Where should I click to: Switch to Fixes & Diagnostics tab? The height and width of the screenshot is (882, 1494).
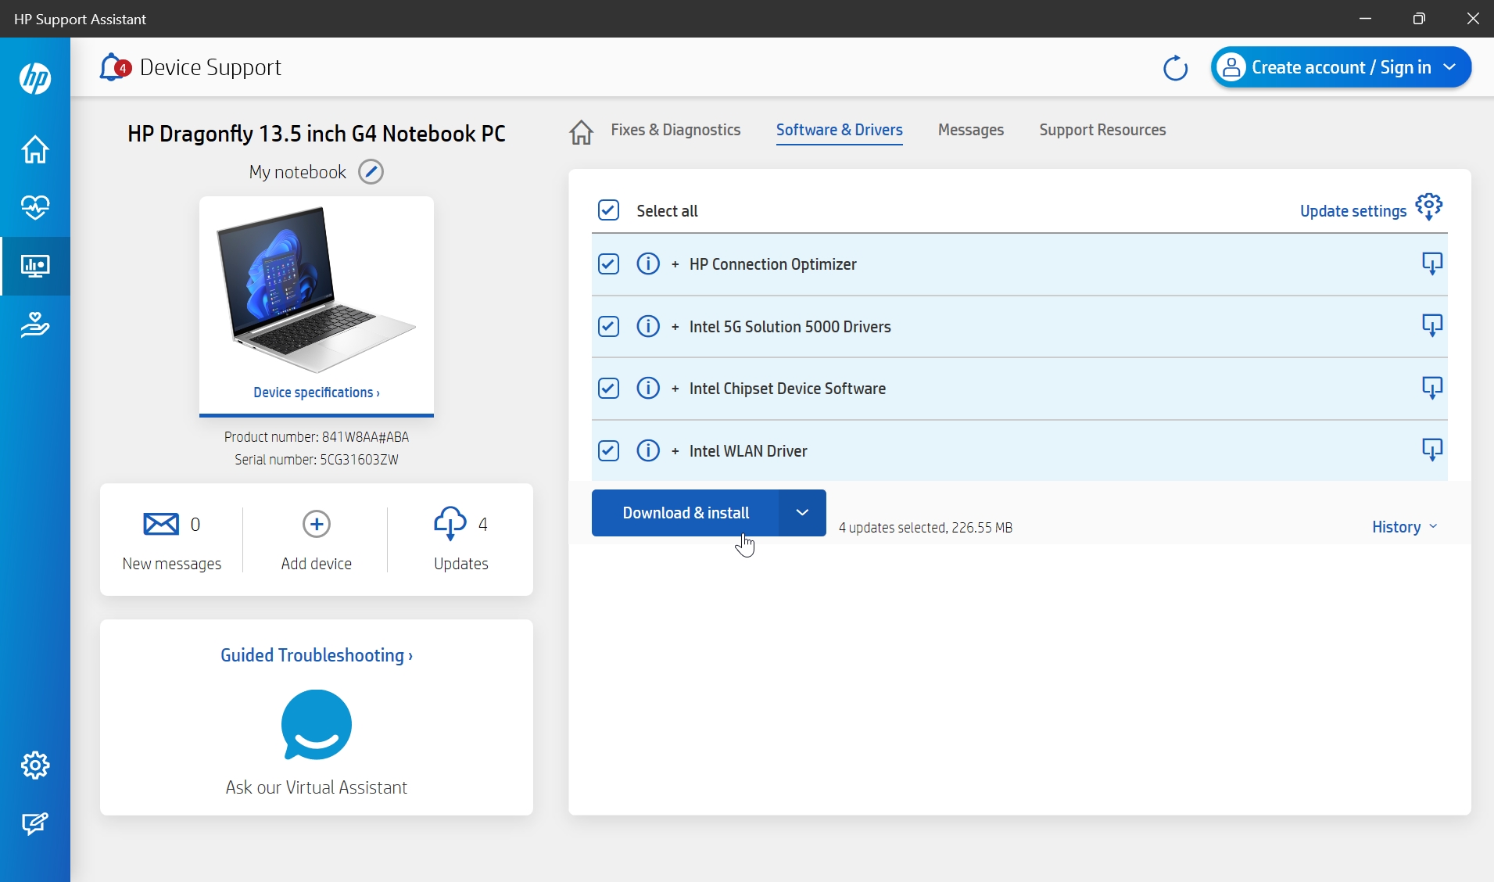pos(675,130)
